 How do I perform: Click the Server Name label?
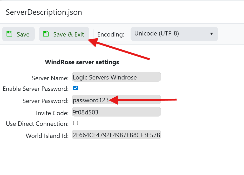[x=50, y=78]
